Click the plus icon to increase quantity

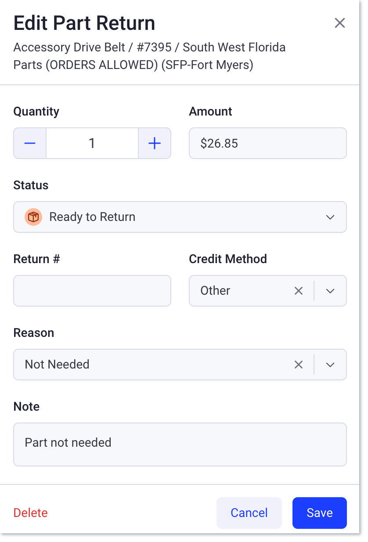pos(155,143)
